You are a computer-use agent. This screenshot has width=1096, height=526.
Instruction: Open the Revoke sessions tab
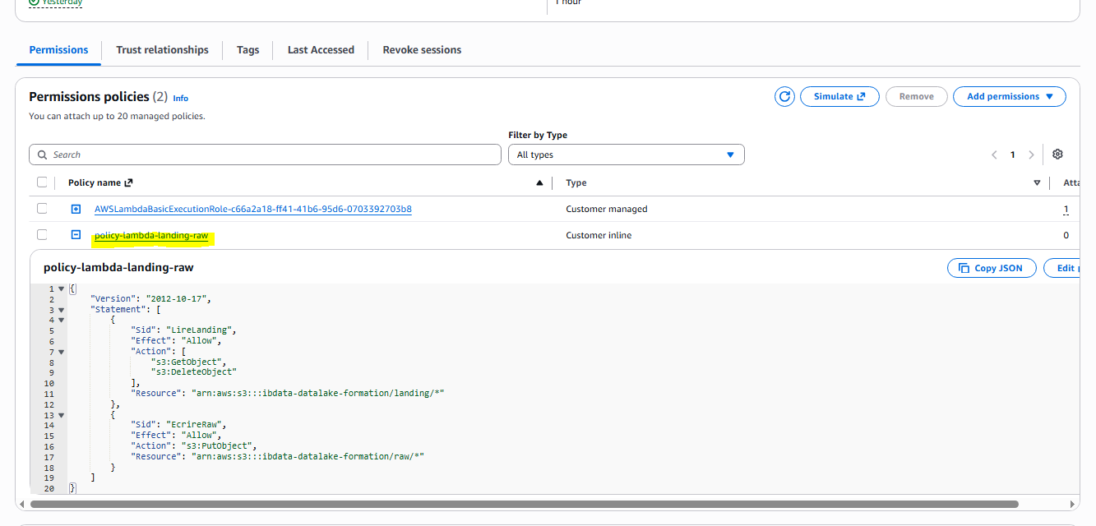pos(422,50)
